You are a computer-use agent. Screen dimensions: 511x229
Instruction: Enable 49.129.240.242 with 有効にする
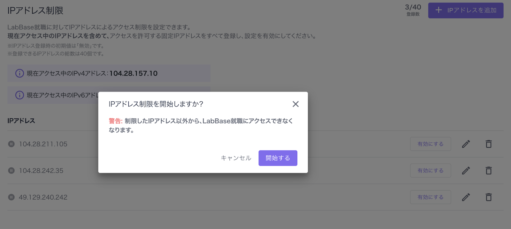click(x=430, y=197)
